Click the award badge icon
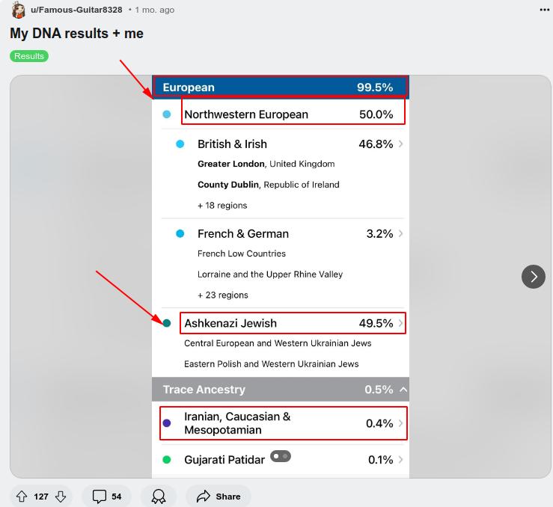The height and width of the screenshot is (507, 553). tap(159, 497)
